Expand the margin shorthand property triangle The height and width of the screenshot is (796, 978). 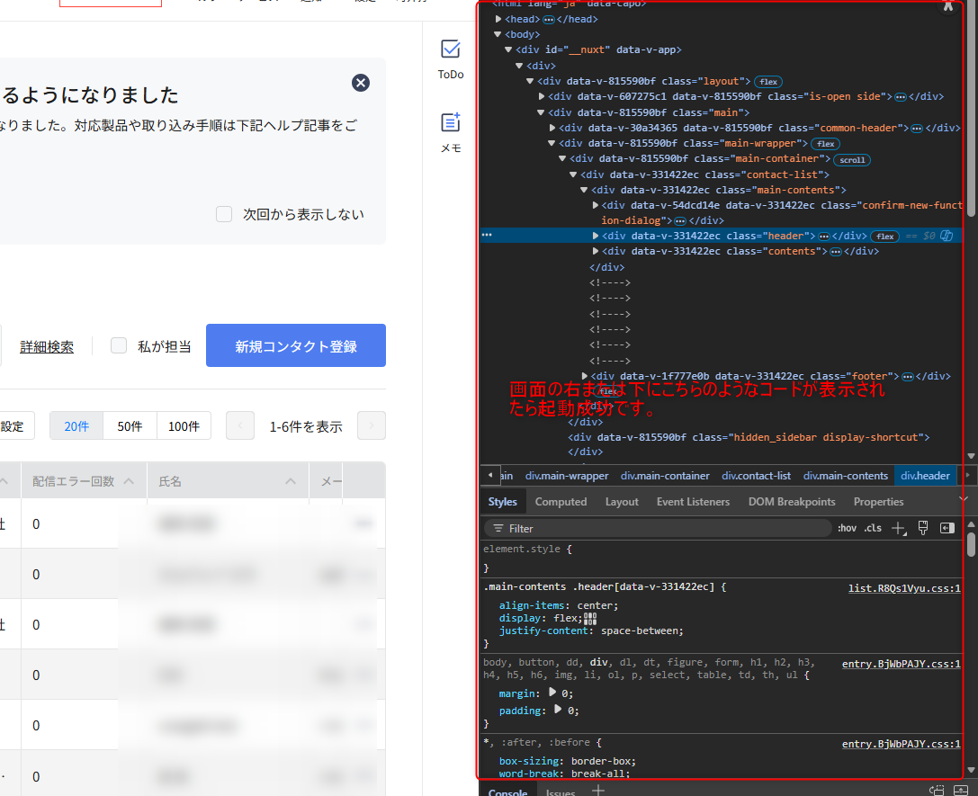pyautogui.click(x=554, y=693)
